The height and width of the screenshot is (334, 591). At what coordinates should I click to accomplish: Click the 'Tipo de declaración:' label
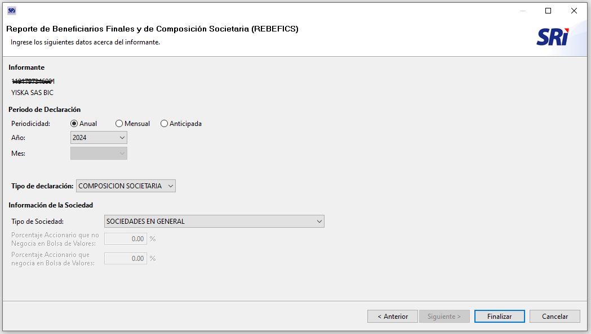[42, 186]
